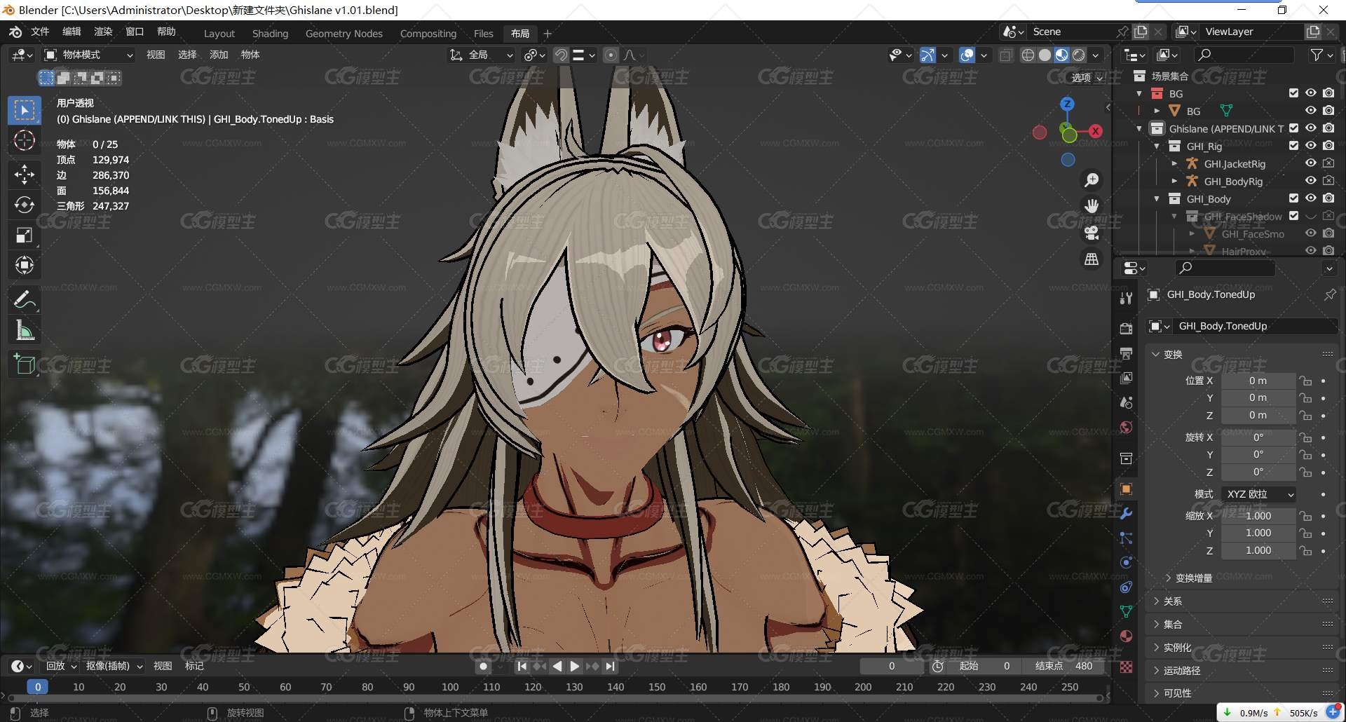
Task: Open 选项 options in viewport
Action: point(1087,78)
